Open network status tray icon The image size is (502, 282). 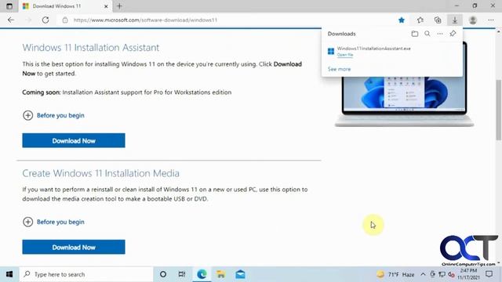[x=442, y=274]
